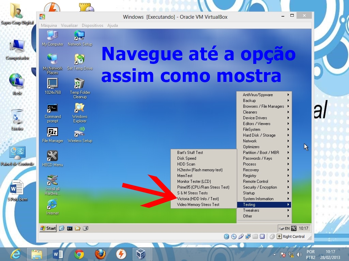The image size is (349, 261).
Task: Open Firefox from host taskbar
Action: tap(100, 254)
